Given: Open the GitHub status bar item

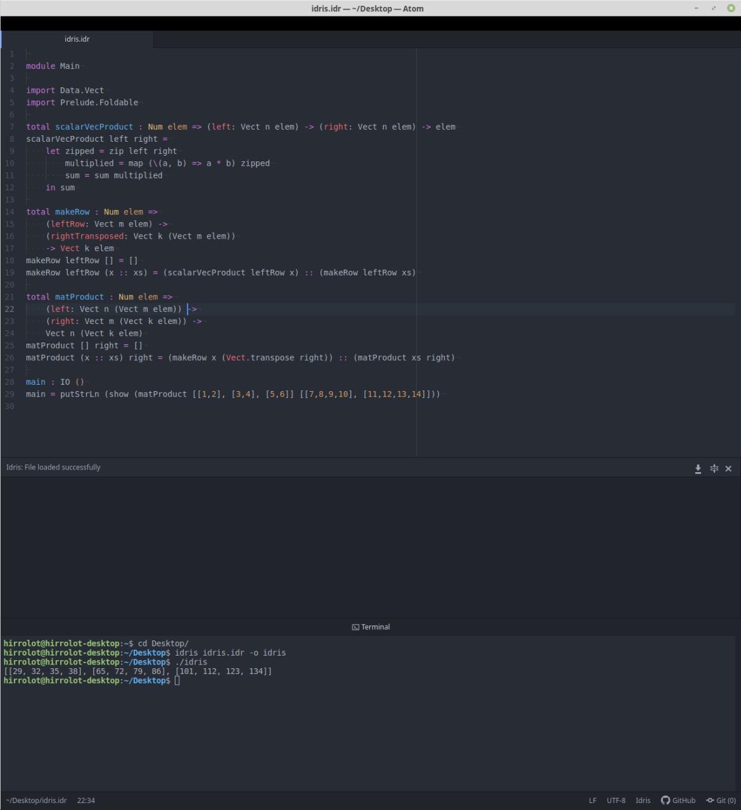Looking at the screenshot, I should pyautogui.click(x=678, y=801).
